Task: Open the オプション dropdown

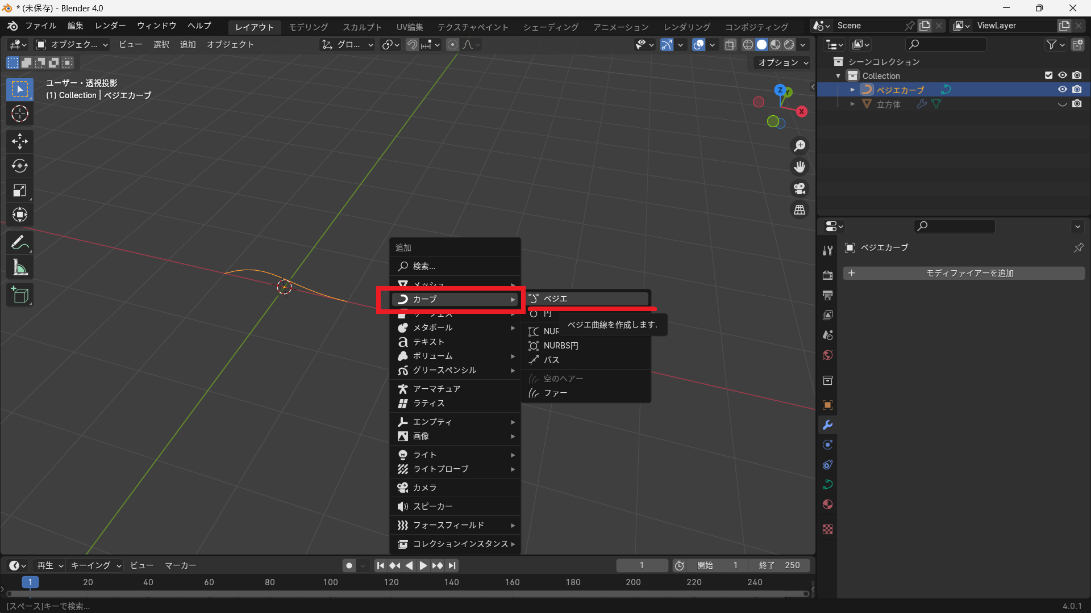Action: coord(782,62)
